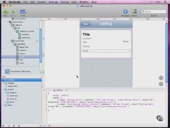
Task: Click the editor back navigation arrow
Action: (44, 90)
